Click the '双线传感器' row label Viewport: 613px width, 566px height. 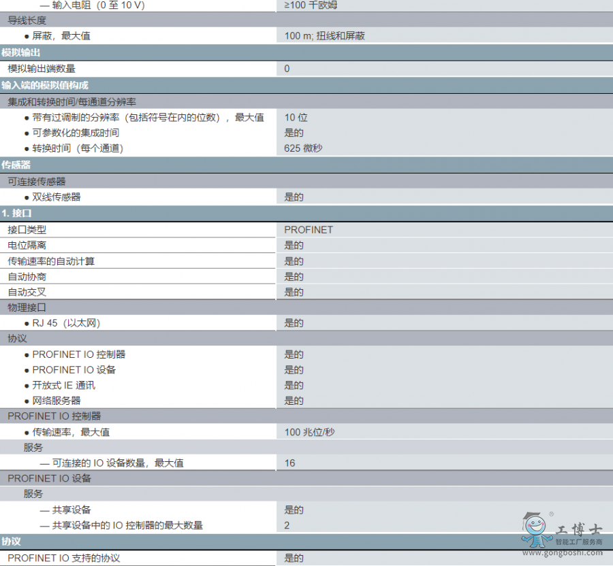click(x=57, y=197)
